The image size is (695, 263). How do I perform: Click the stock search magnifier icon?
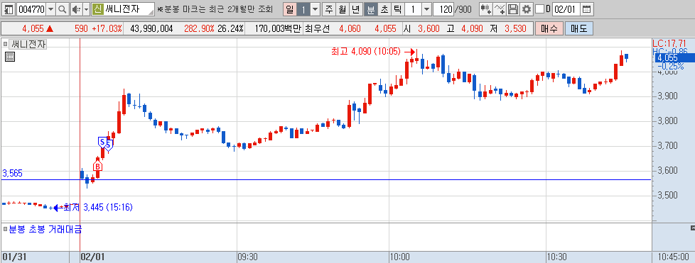[x=62, y=9]
